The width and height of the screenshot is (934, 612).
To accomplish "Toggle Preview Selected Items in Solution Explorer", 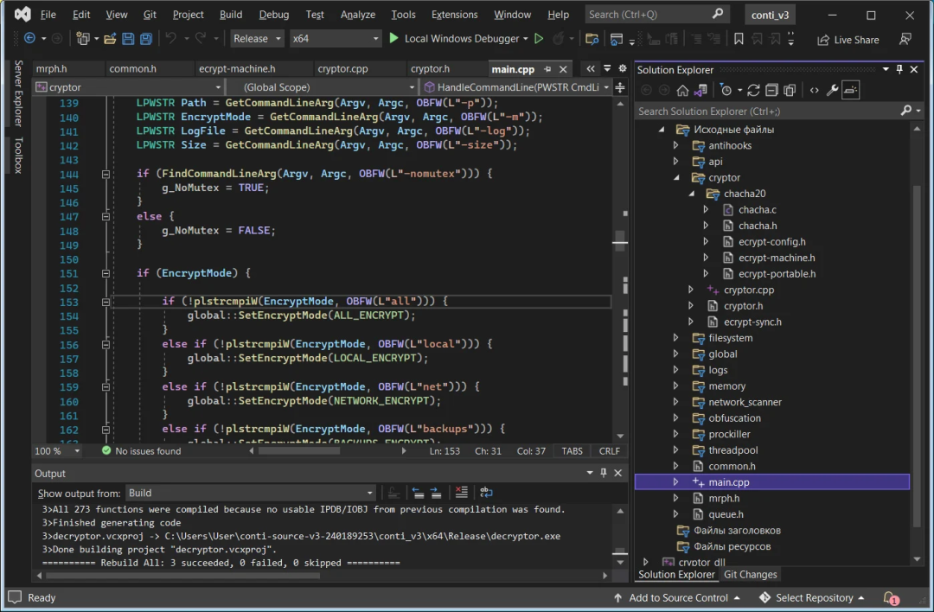I will 851,90.
